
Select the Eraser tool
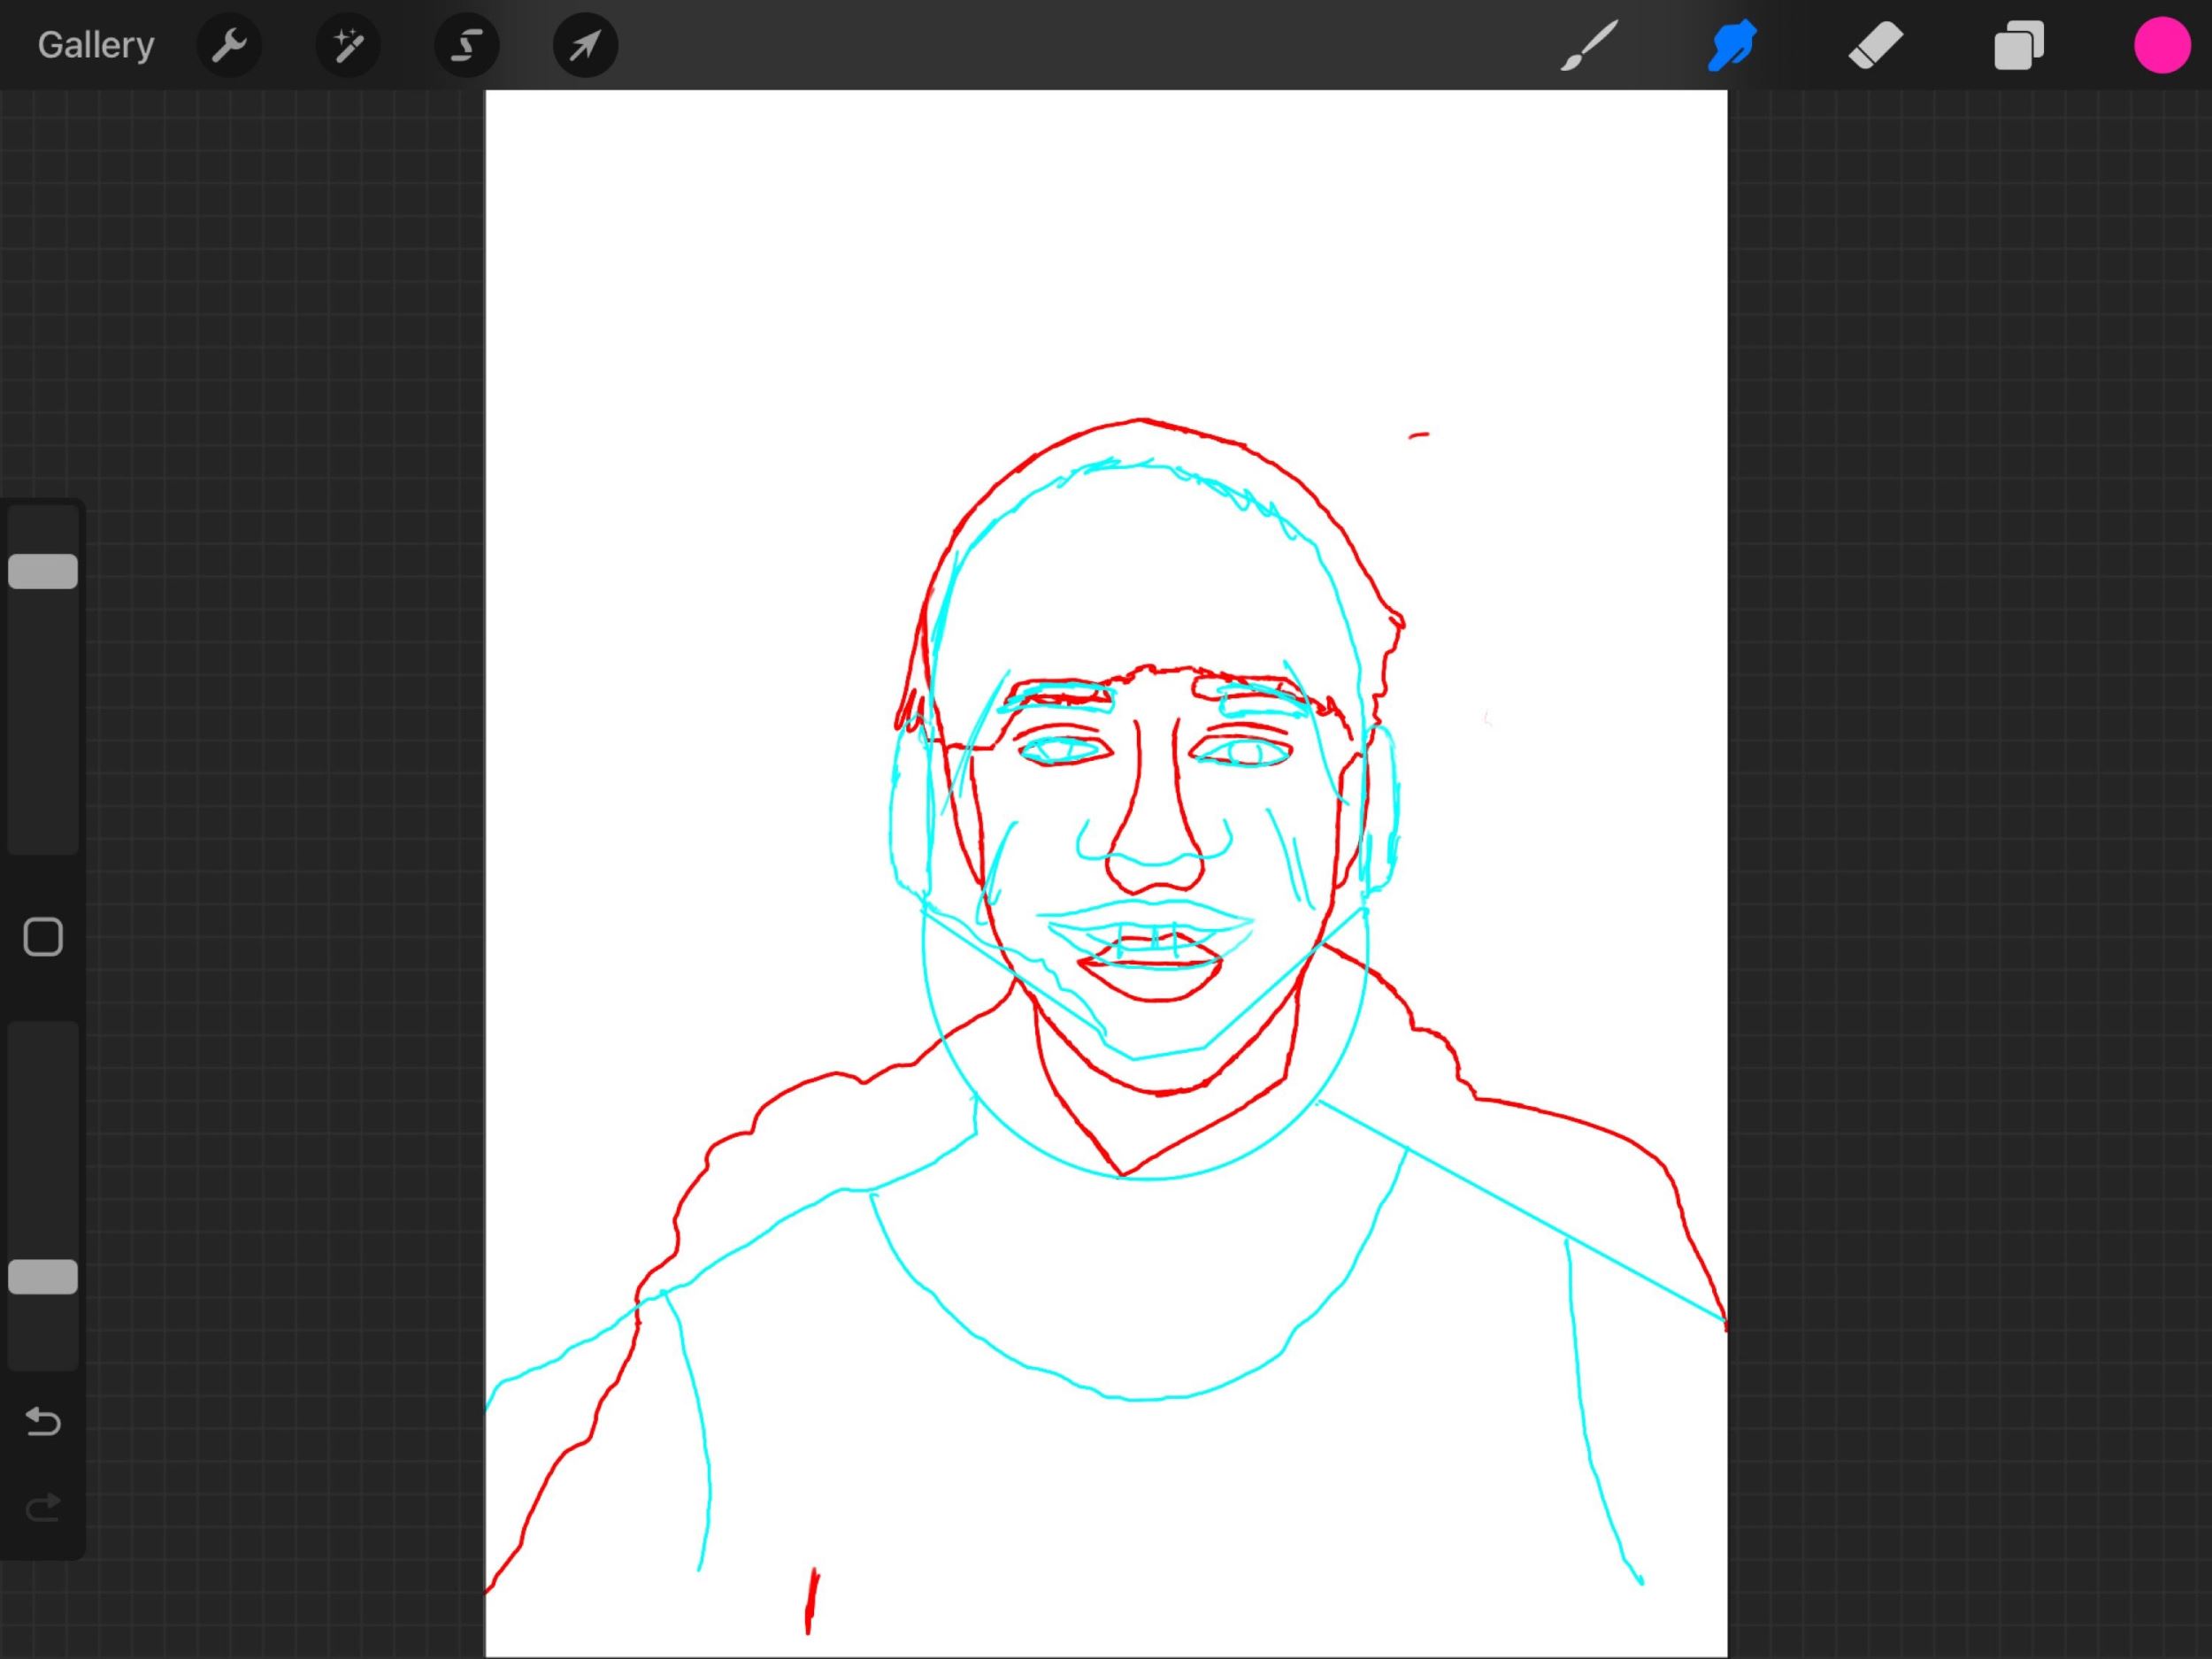[x=1875, y=45]
